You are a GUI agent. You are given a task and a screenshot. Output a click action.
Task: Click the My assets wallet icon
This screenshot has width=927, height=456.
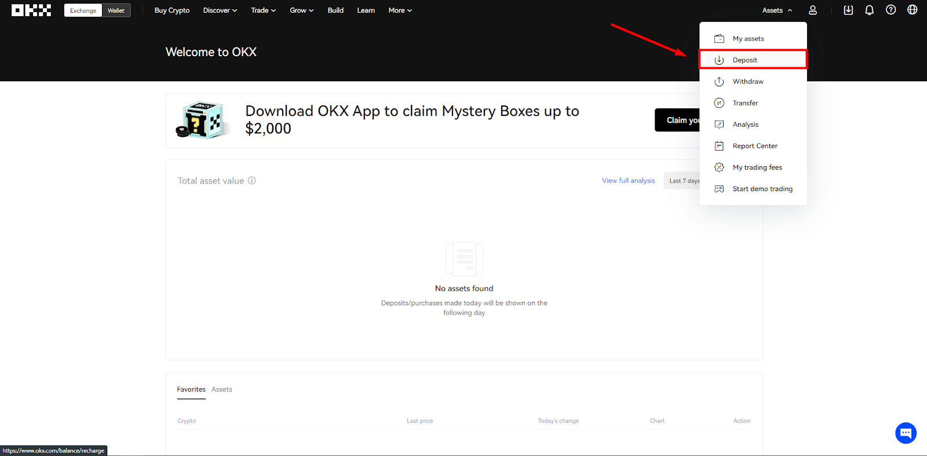pos(719,39)
